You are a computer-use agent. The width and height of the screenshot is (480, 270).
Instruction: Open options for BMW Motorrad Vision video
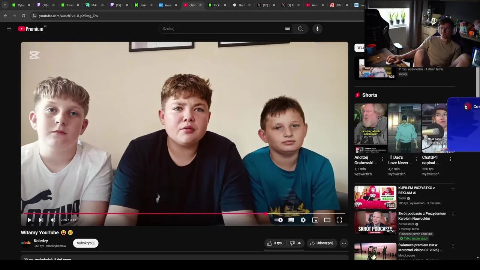click(x=453, y=246)
